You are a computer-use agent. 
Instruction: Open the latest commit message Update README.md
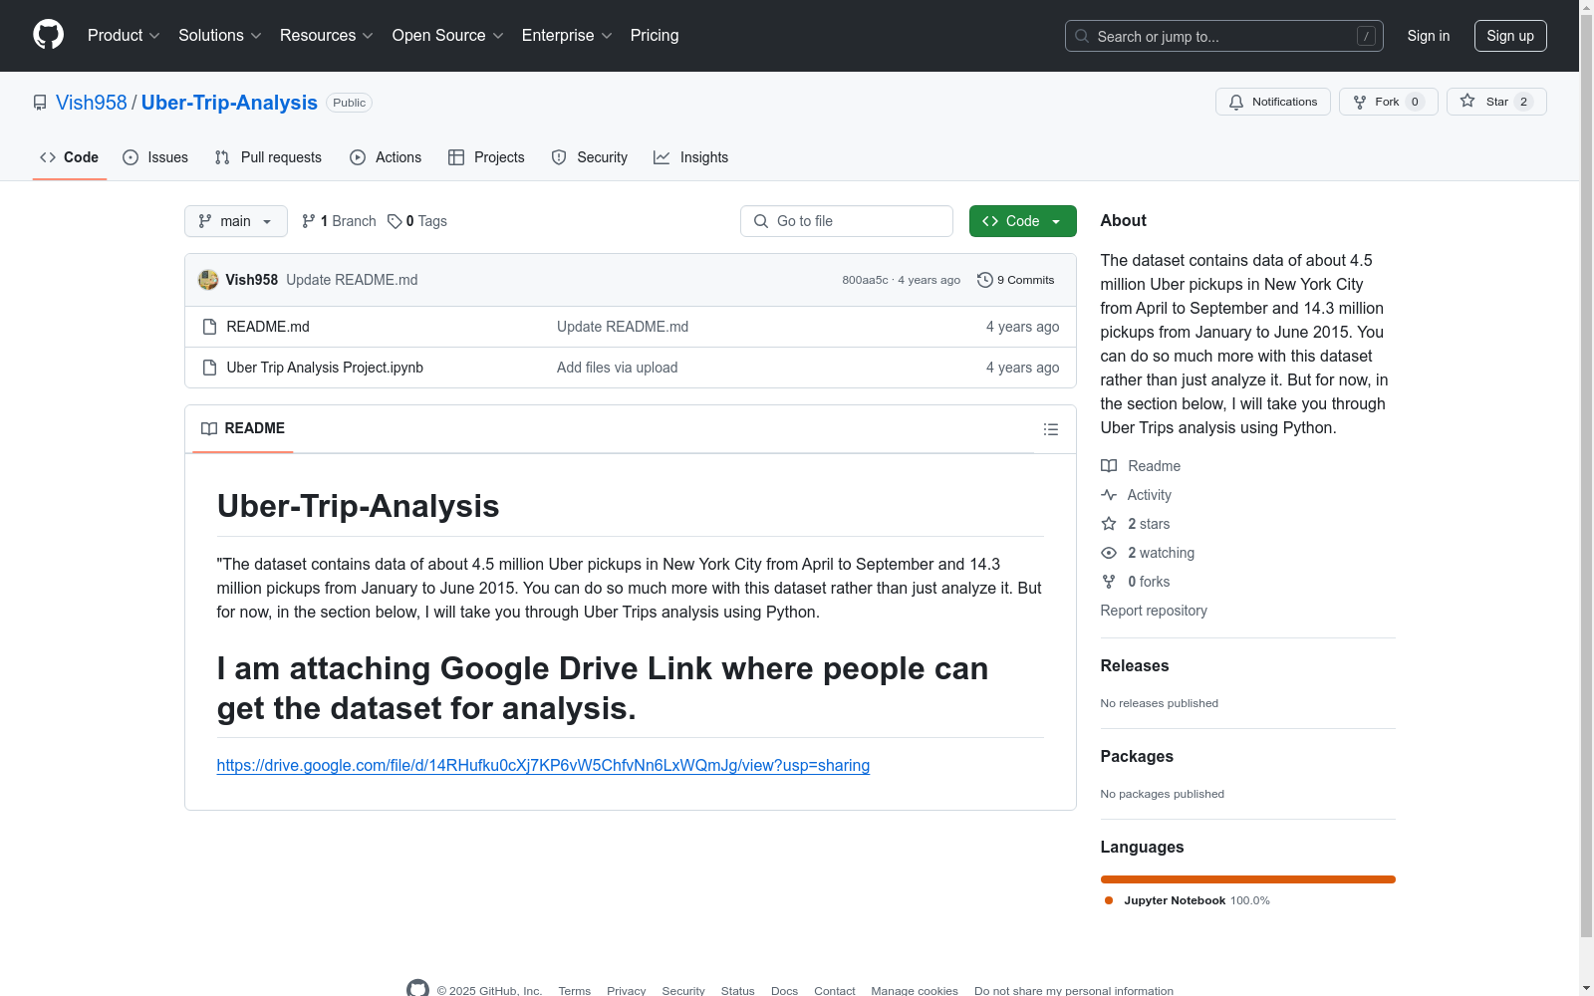tap(352, 280)
